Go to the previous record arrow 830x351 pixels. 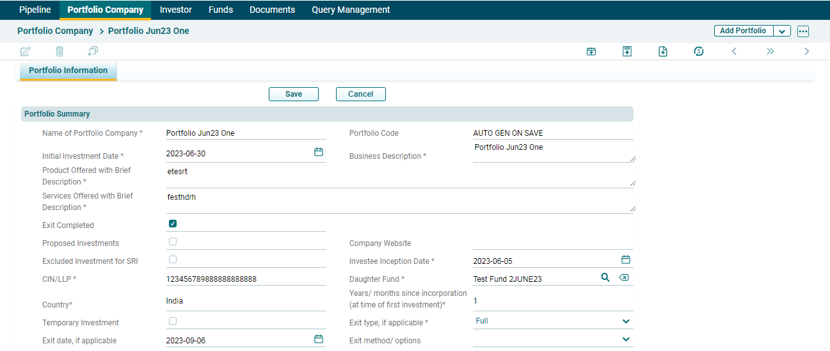coord(734,51)
